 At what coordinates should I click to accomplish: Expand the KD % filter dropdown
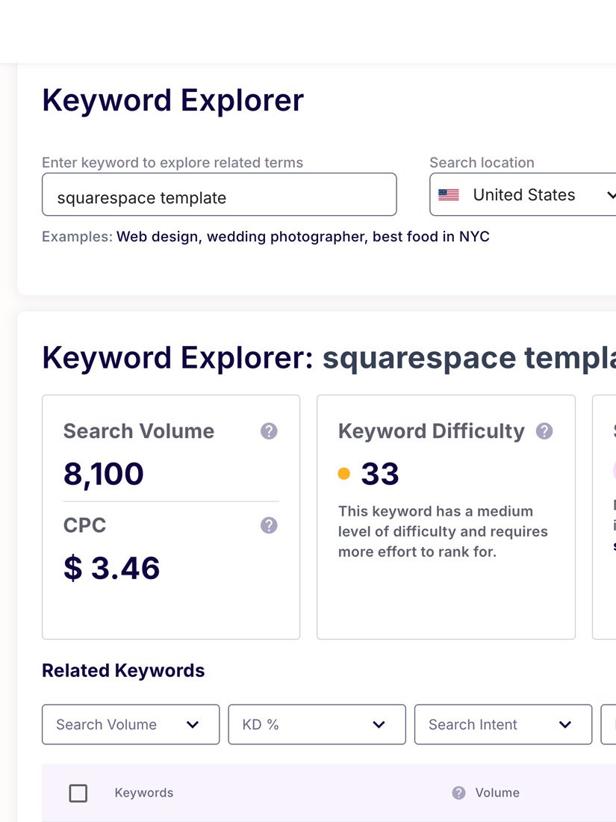click(x=317, y=725)
